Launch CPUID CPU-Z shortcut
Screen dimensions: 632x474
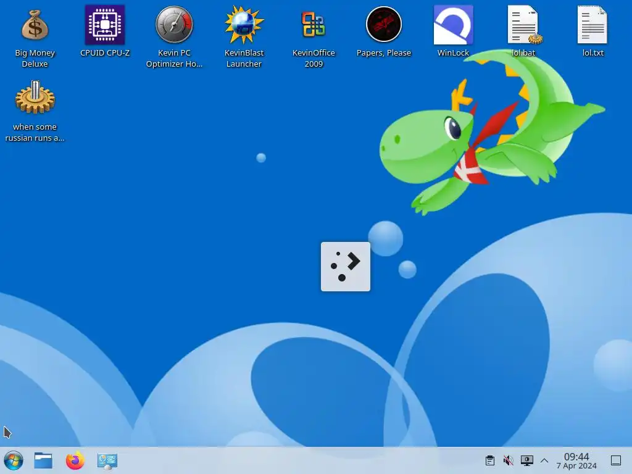point(105,25)
